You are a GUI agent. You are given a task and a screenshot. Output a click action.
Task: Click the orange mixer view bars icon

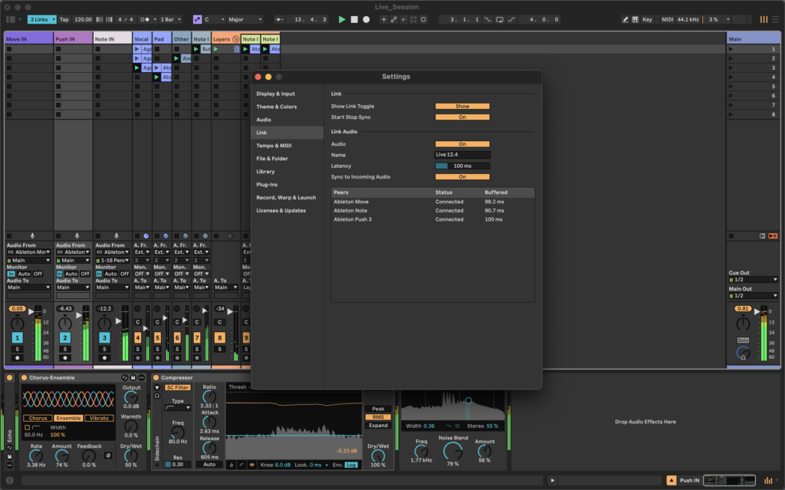(x=764, y=19)
